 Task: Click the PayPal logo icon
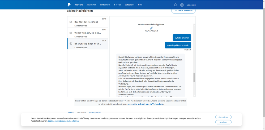[69, 5]
